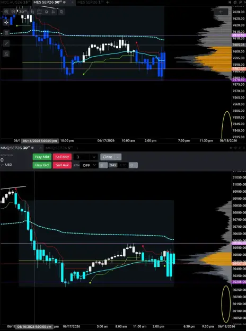Zoom in on the MES chart
This screenshot has height=331, width=246.
tap(6, 12)
